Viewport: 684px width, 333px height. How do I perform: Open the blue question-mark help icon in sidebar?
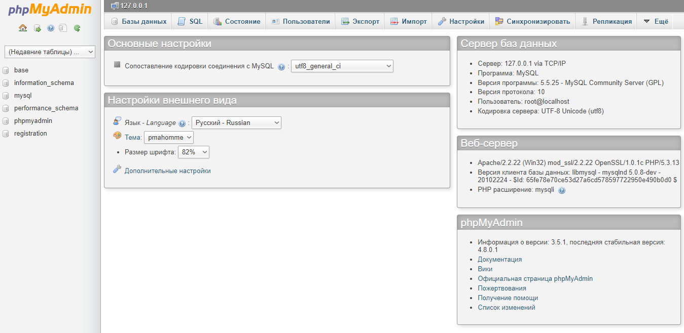click(51, 28)
